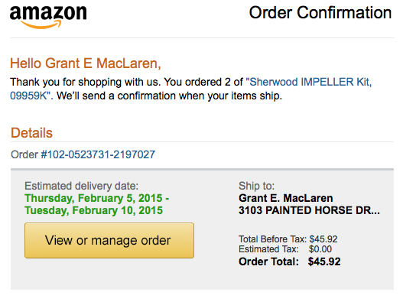
Task: Open order number 102-0523731-2197027 link
Action: pyautogui.click(x=98, y=154)
